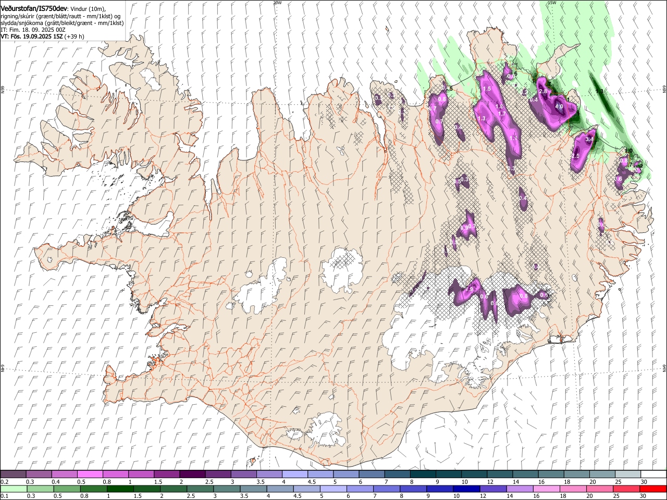Click the 20W longitude label on the top edge
The height and width of the screenshot is (500, 667).
pyautogui.click(x=277, y=3)
